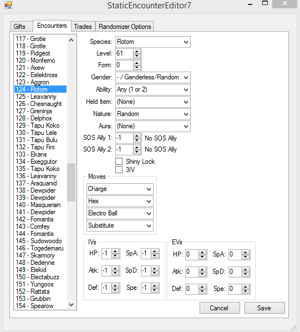
Task: Open the Ability dropdown
Action: tap(153, 89)
